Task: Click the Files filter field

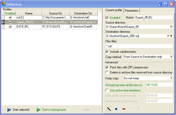Action: [139, 46]
